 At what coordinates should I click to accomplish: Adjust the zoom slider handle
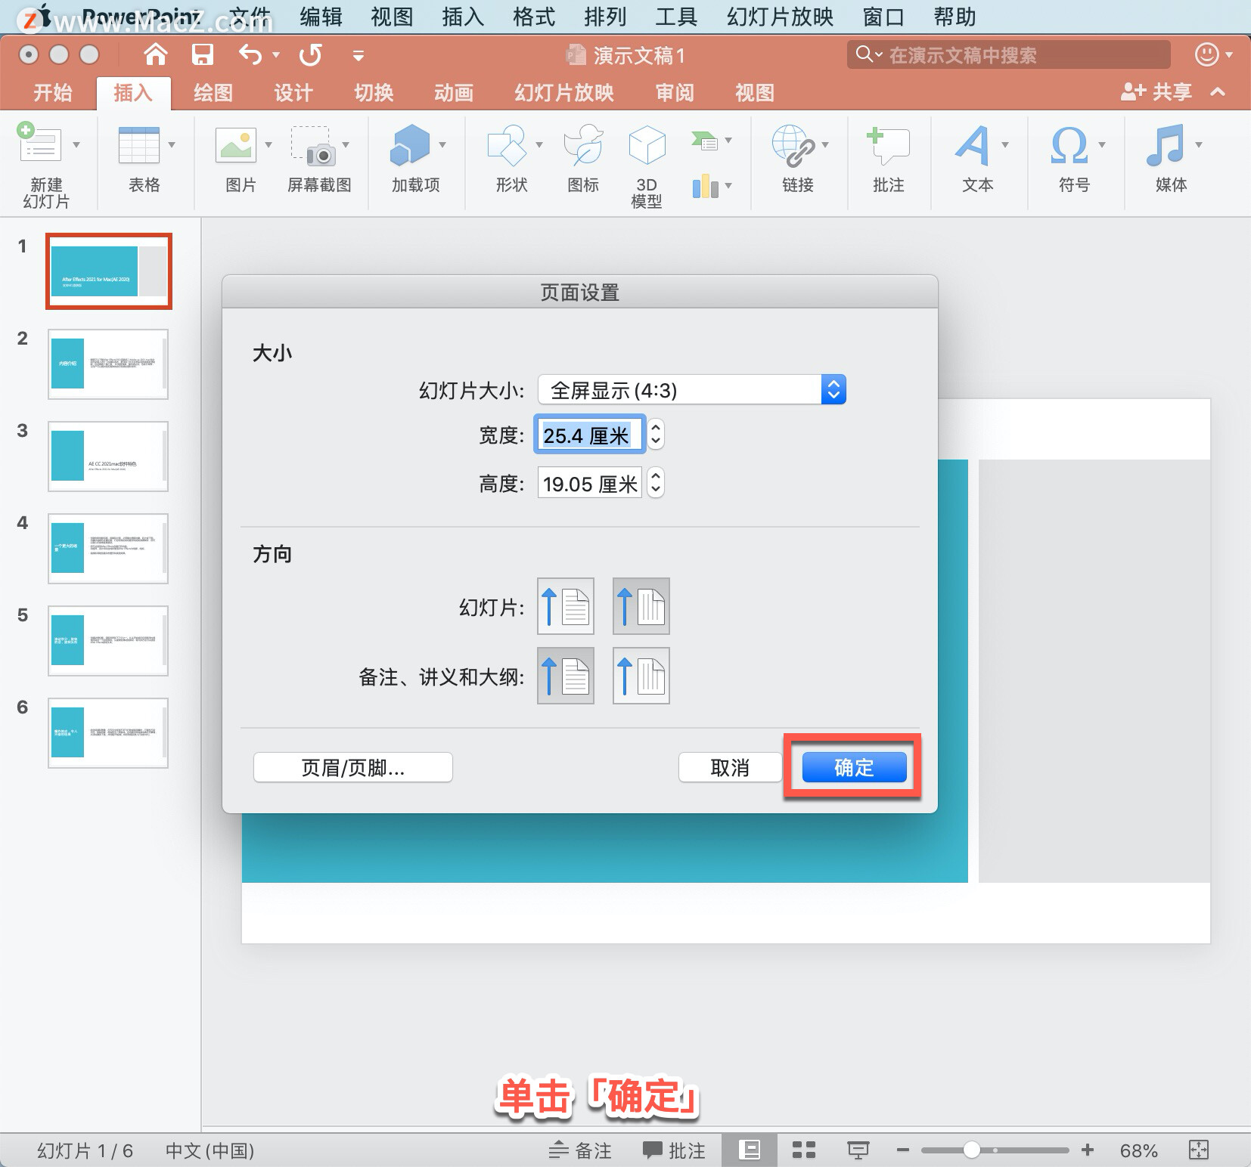point(972,1150)
